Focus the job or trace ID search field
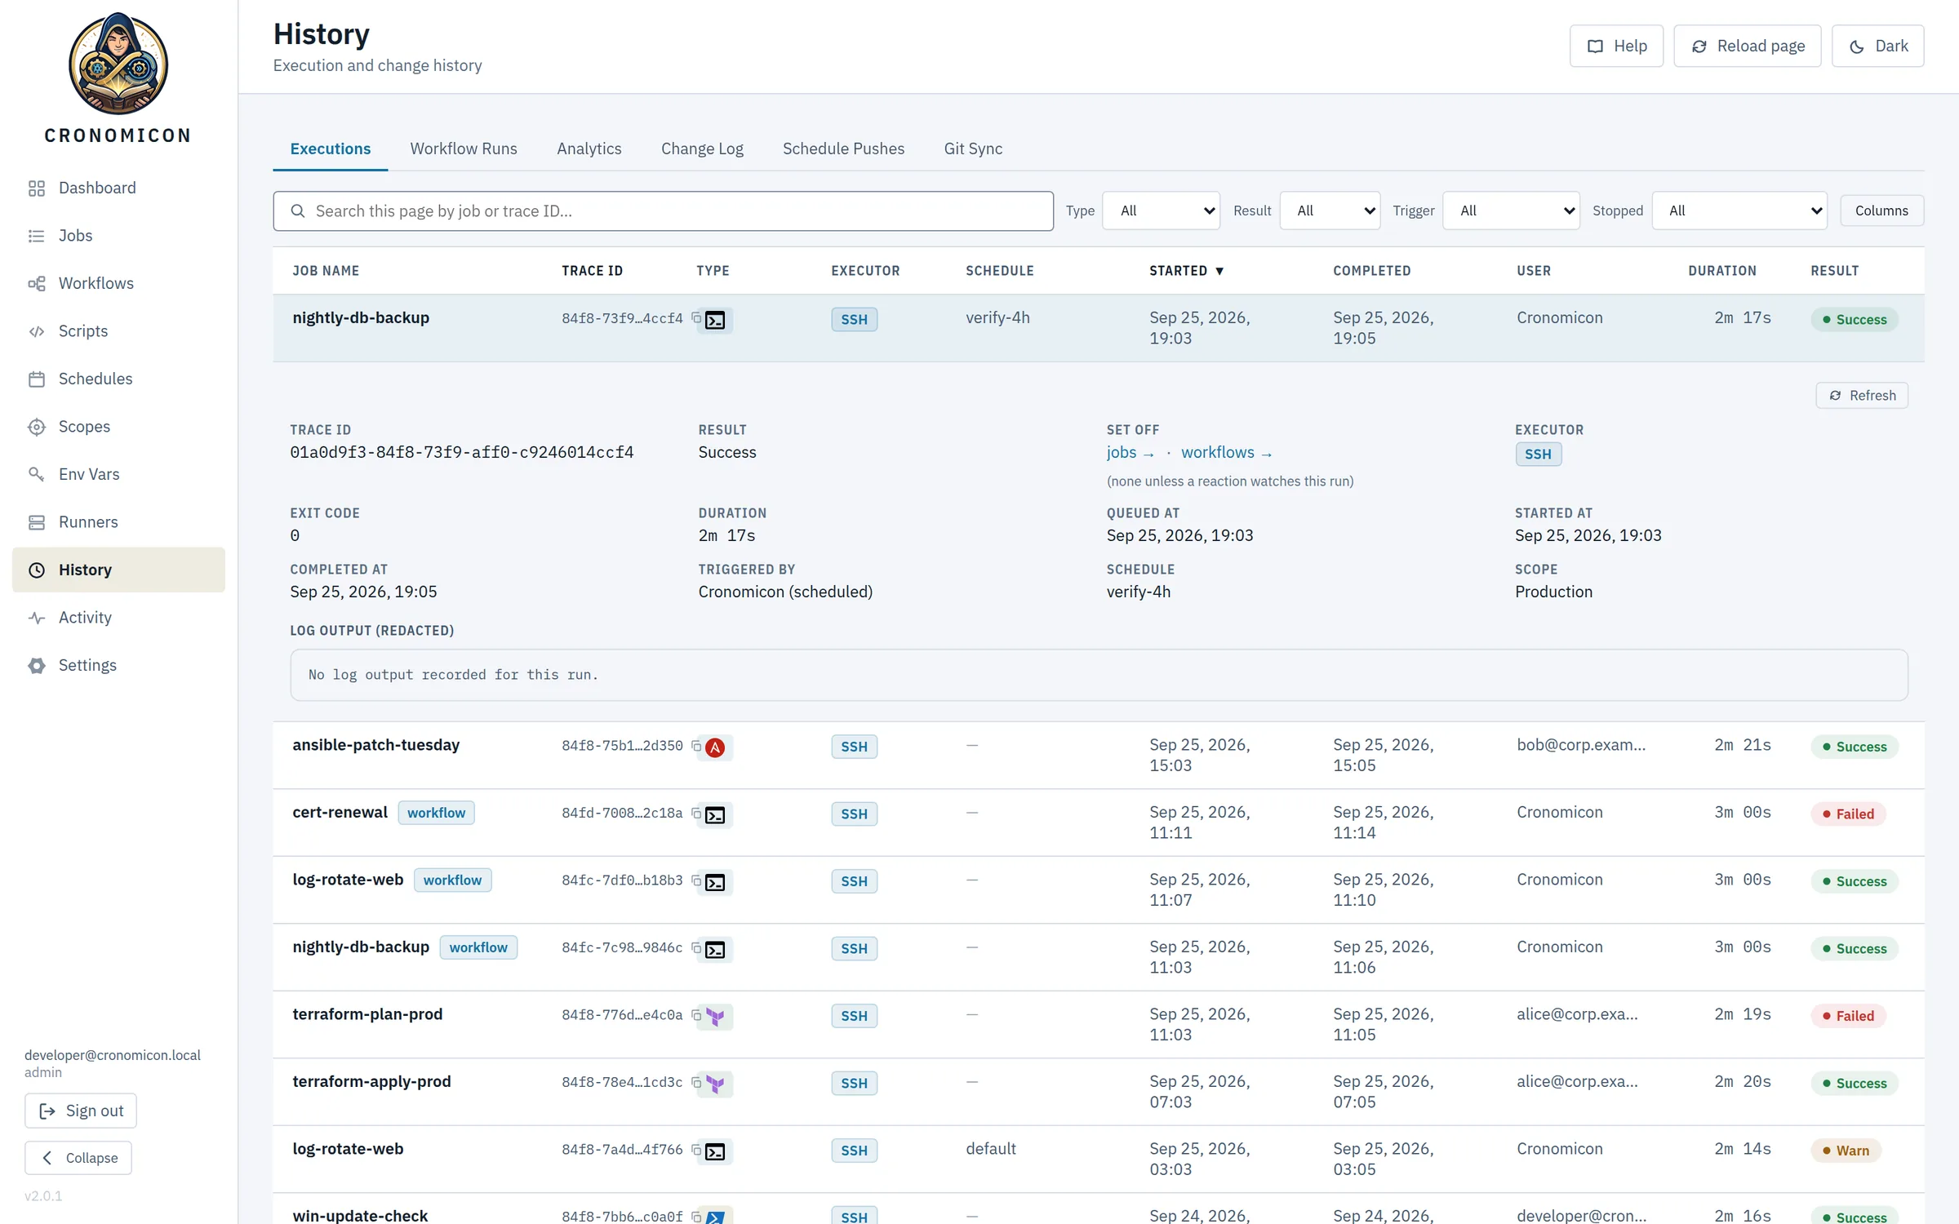1959x1224 pixels. point(663,211)
